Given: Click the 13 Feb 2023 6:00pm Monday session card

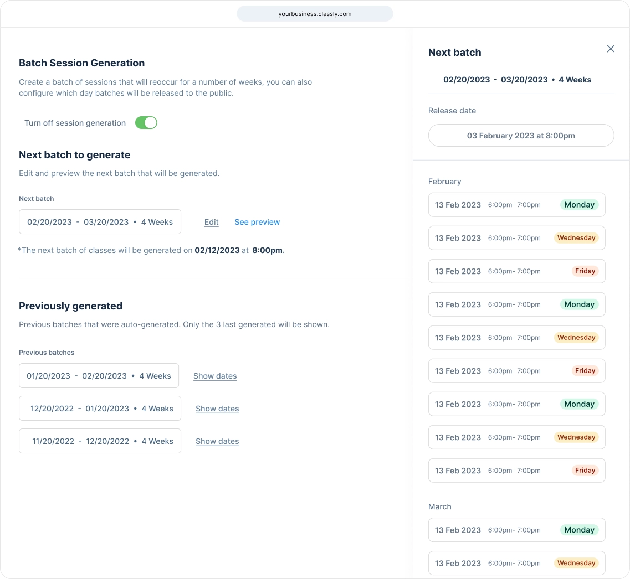Looking at the screenshot, I should click(x=516, y=205).
